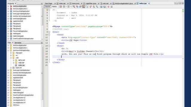
Task: Expand AmitLoginWebApplication in Projects tree
Action: click(8, 14)
